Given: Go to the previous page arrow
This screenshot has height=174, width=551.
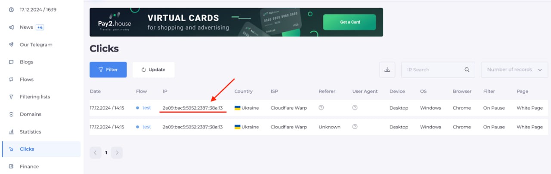Looking at the screenshot, I should [x=96, y=153].
